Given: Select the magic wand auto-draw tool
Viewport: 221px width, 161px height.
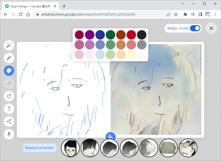Looking at the screenshot, I should [9, 45].
